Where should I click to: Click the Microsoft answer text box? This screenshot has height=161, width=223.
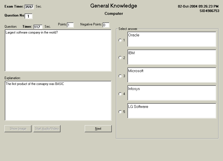coord(172,75)
